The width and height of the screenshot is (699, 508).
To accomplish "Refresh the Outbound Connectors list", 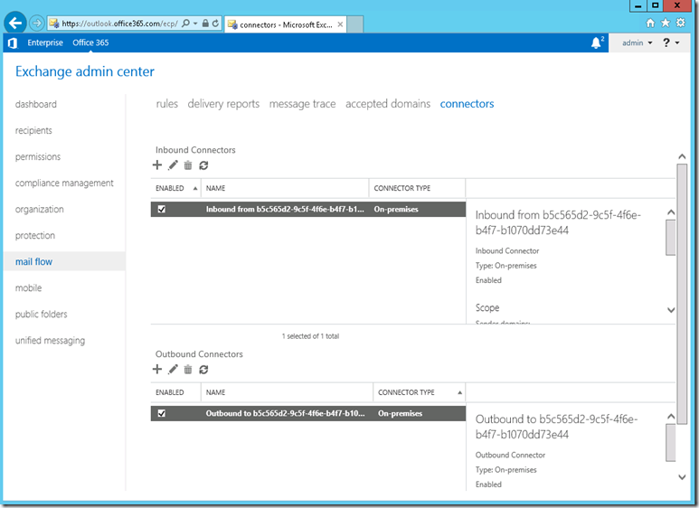I will coord(203,370).
